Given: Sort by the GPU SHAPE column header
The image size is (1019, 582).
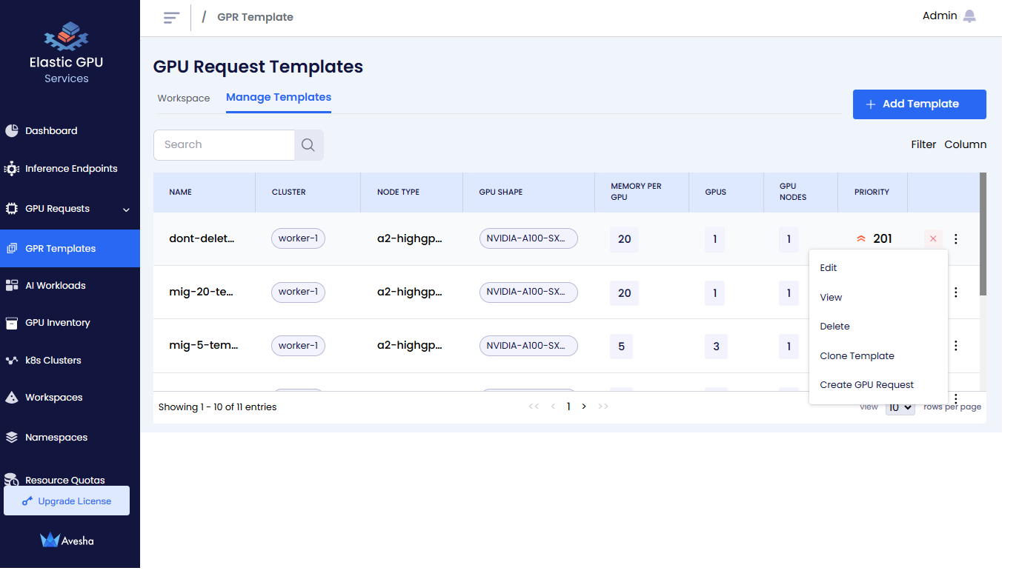Looking at the screenshot, I should coord(501,192).
